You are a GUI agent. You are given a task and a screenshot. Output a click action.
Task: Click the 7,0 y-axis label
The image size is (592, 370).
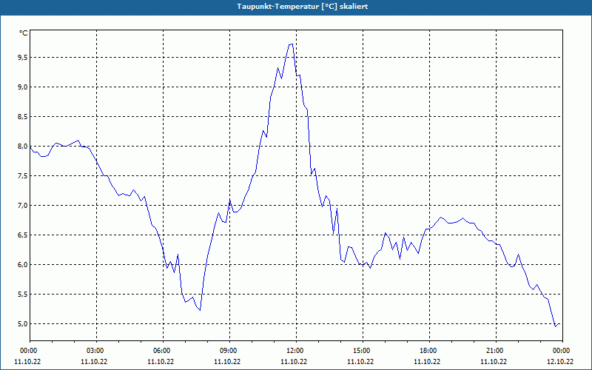[23, 206]
